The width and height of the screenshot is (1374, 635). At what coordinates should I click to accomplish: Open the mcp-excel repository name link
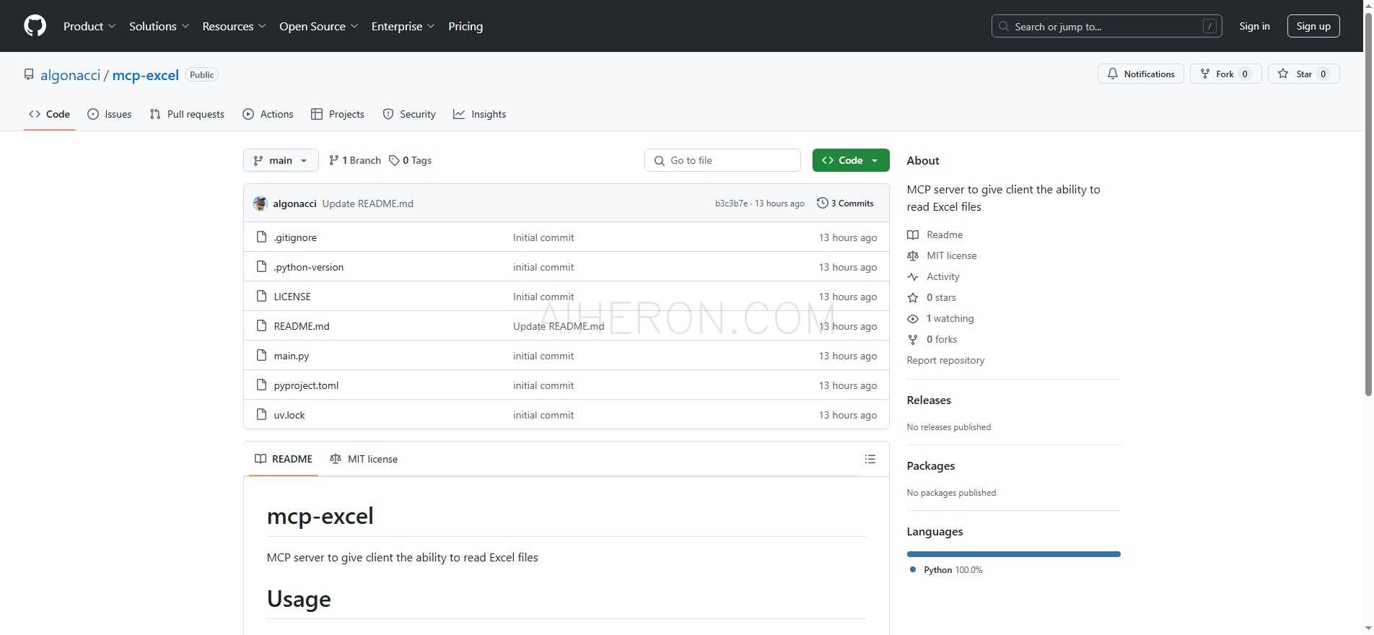(x=145, y=75)
